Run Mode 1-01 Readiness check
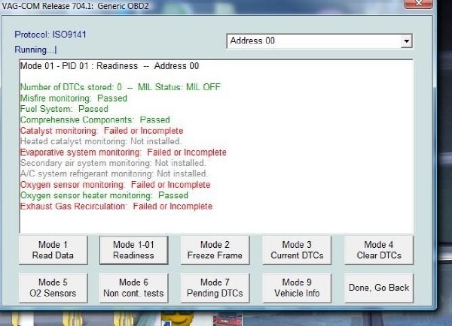This screenshot has width=452, height=326. (133, 250)
